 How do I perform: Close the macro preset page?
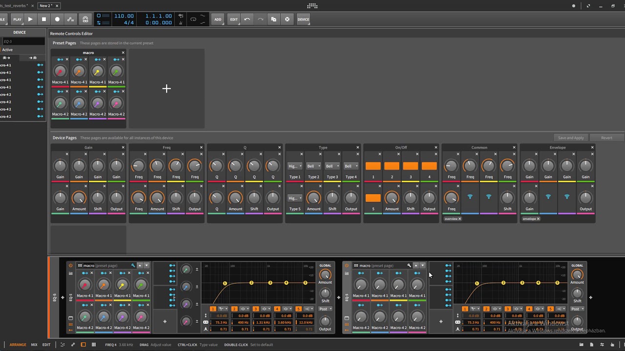[123, 53]
